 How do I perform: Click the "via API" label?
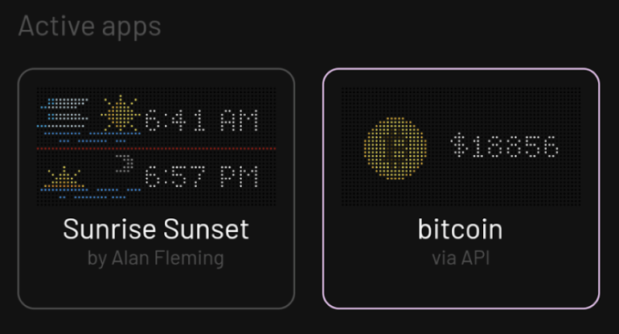(x=461, y=259)
